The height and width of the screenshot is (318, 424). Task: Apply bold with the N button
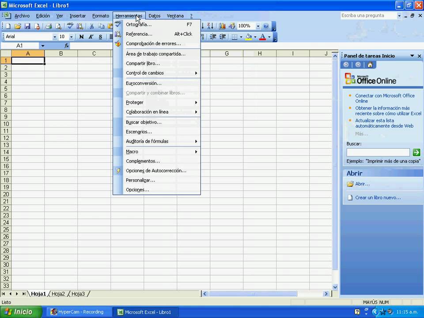tap(81, 37)
